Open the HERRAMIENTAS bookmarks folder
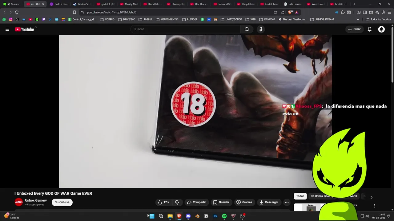394x221 pixels. 167,19
